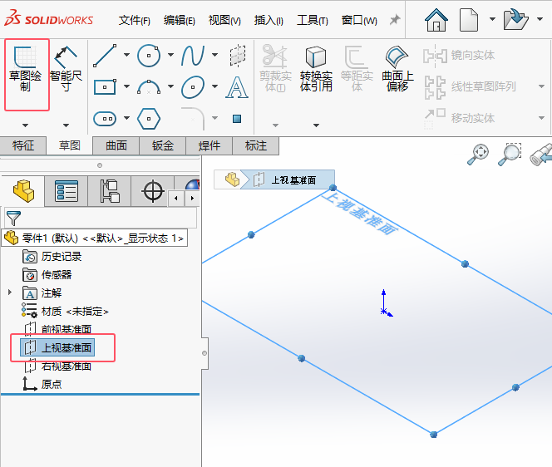Select 上视基准面 plane in tree

pyautogui.click(x=57, y=347)
